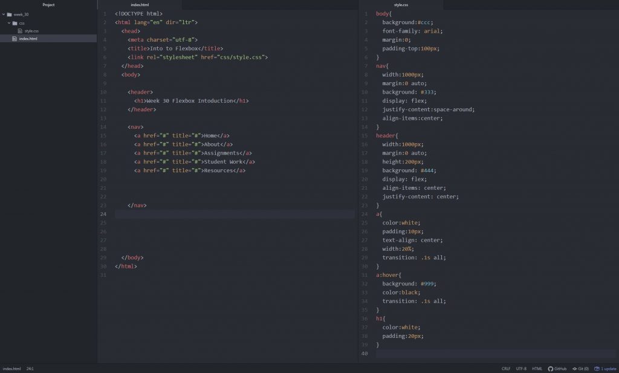Click the "color:black;" declaration
This screenshot has height=373, width=619.
pos(401,293)
